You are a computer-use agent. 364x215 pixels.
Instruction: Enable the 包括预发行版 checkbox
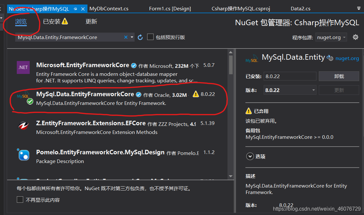(150, 37)
